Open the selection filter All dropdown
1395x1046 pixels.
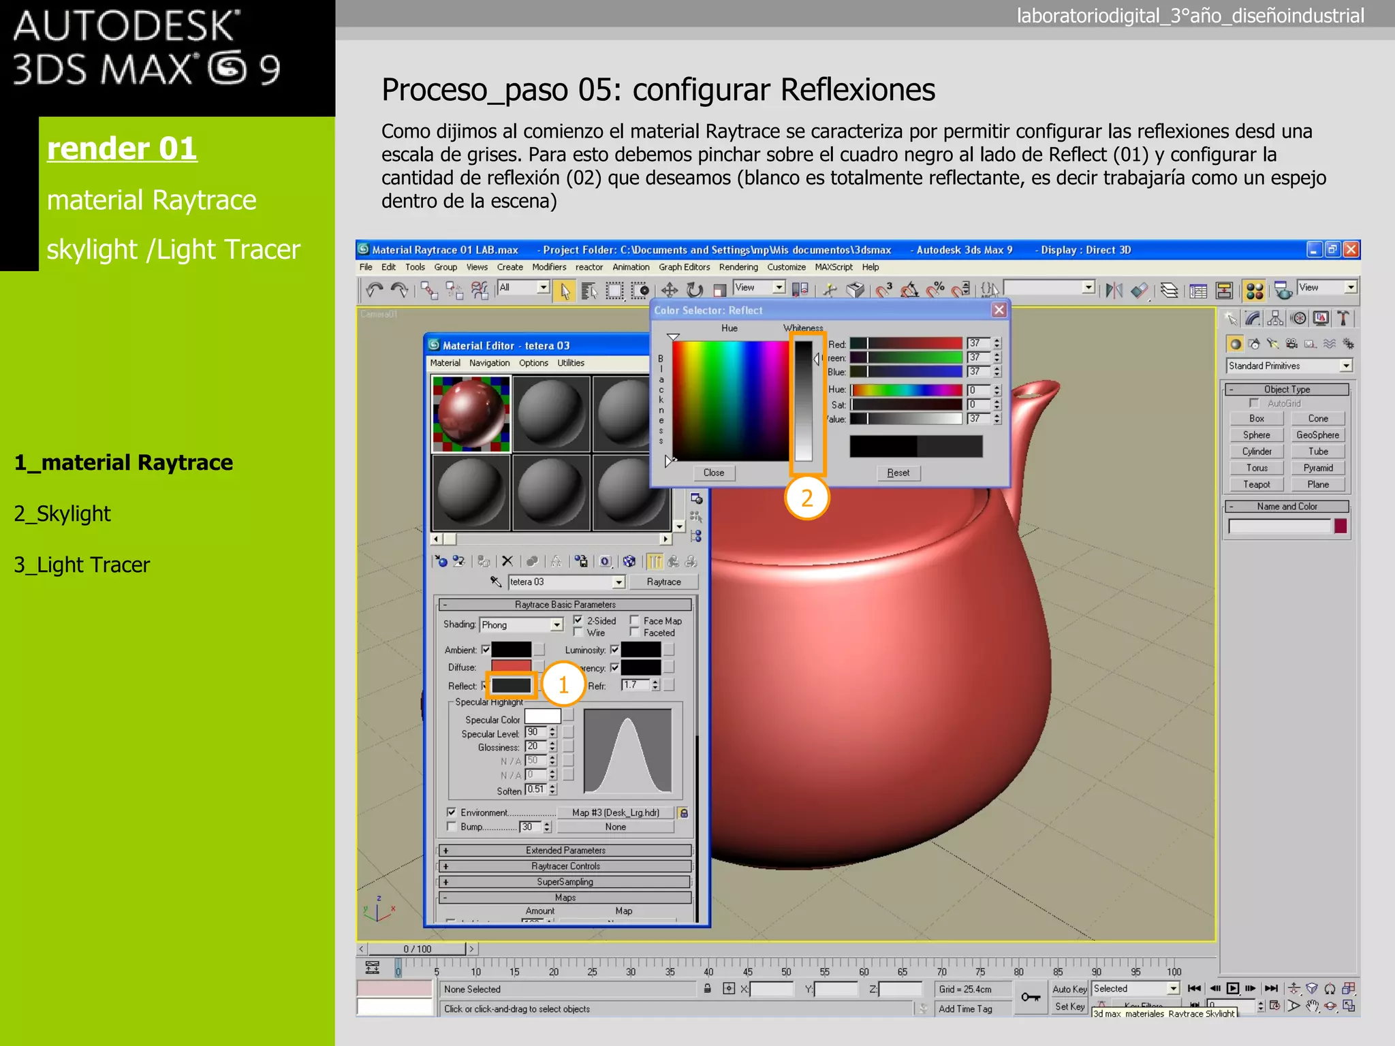[523, 287]
